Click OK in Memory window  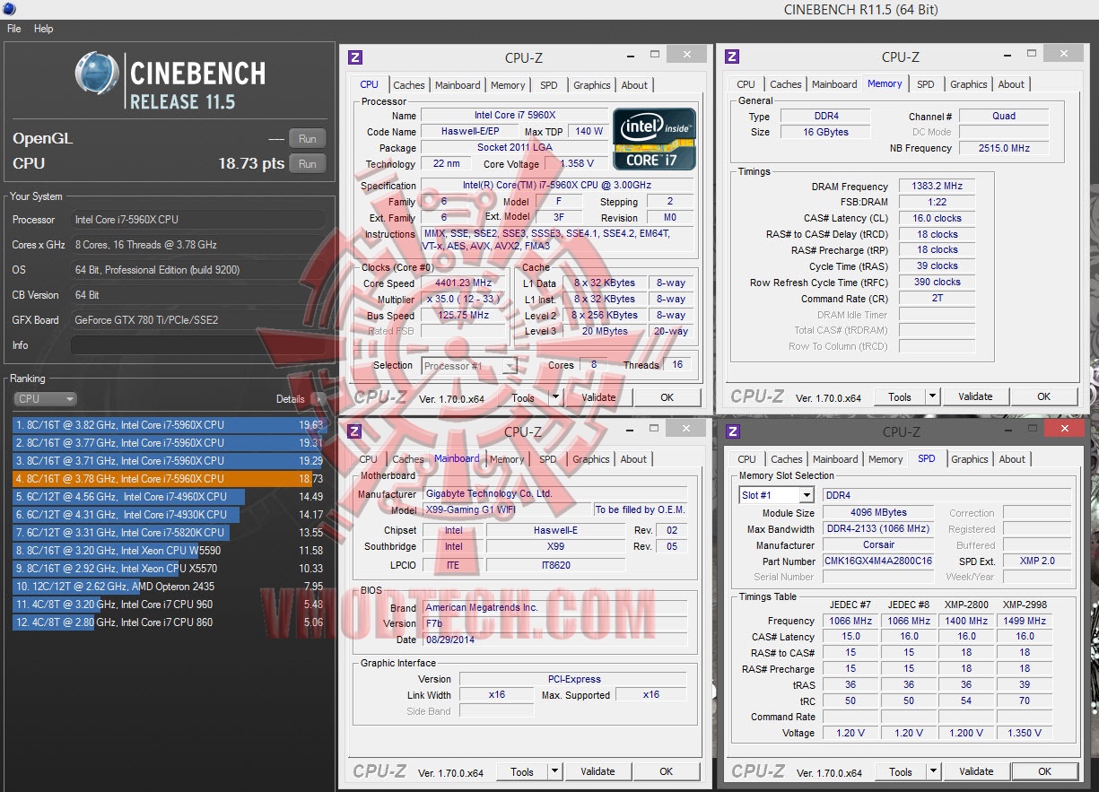[x=1044, y=396]
